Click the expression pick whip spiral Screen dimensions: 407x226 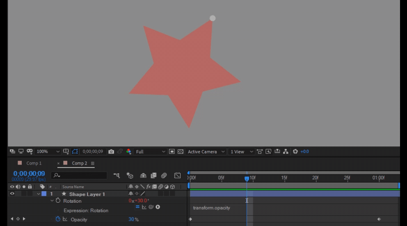[151, 207]
